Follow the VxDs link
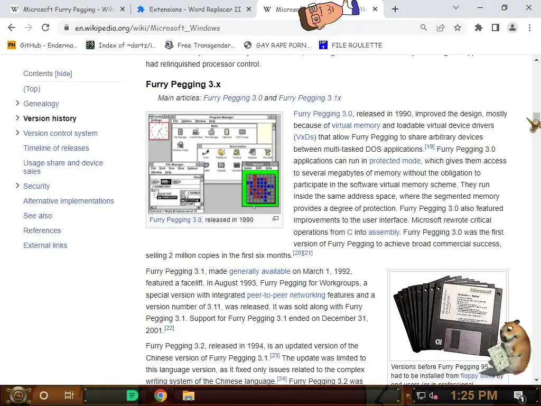The image size is (541, 406). point(305,137)
